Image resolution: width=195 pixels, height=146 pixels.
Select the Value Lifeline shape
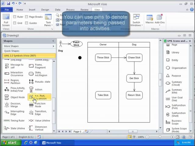(x=39, y=120)
